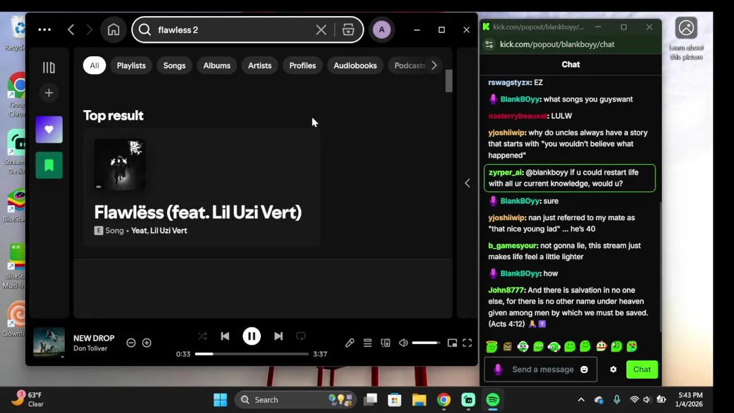Viewport: 734px width, 413px height.
Task: Open artist link Yeat in top result
Action: pyautogui.click(x=139, y=231)
